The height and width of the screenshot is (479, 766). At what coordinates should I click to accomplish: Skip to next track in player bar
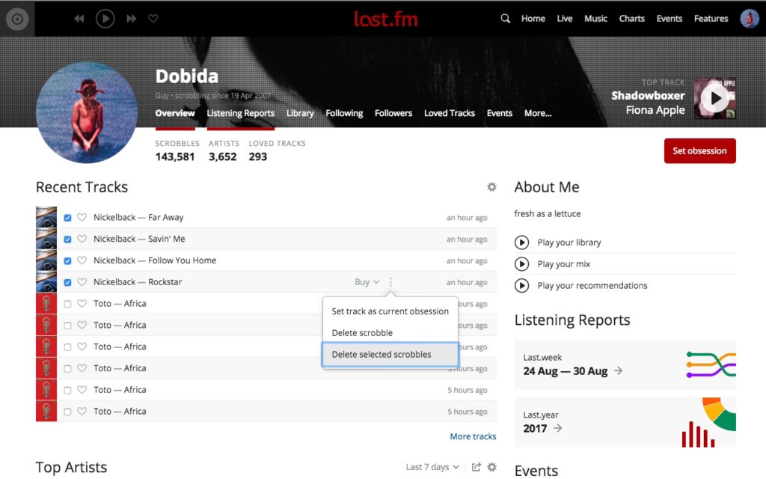(x=132, y=19)
